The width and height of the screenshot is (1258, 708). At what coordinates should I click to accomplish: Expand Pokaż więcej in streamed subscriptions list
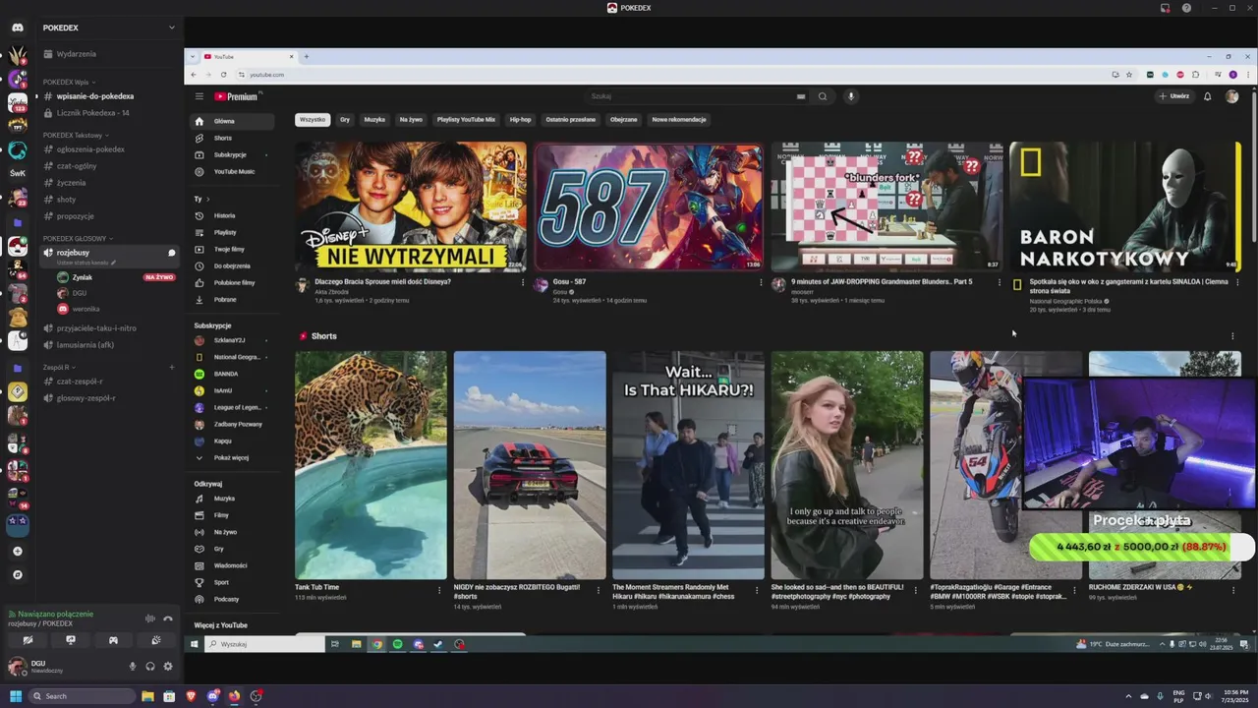[x=231, y=457]
